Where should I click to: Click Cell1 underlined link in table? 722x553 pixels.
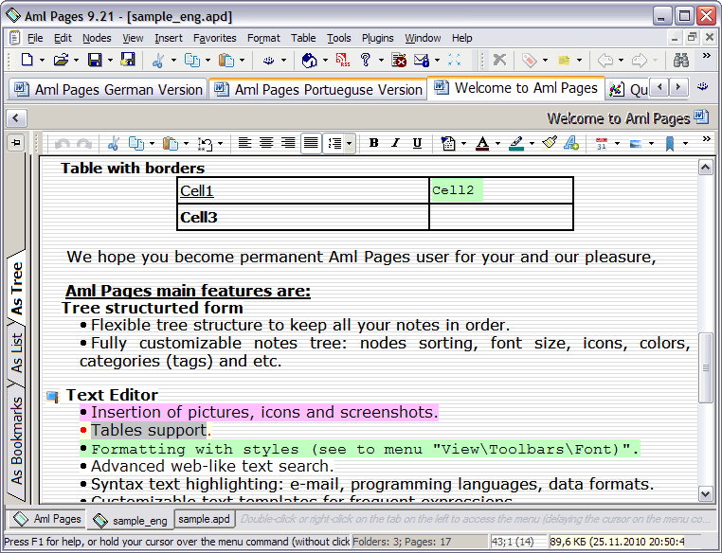pyautogui.click(x=197, y=190)
